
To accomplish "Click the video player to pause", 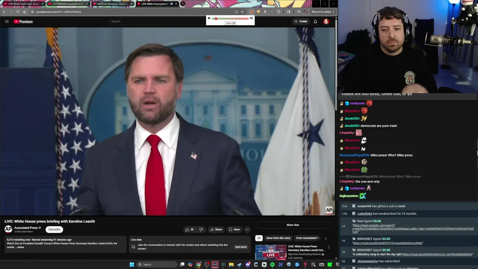I will [x=167, y=121].
